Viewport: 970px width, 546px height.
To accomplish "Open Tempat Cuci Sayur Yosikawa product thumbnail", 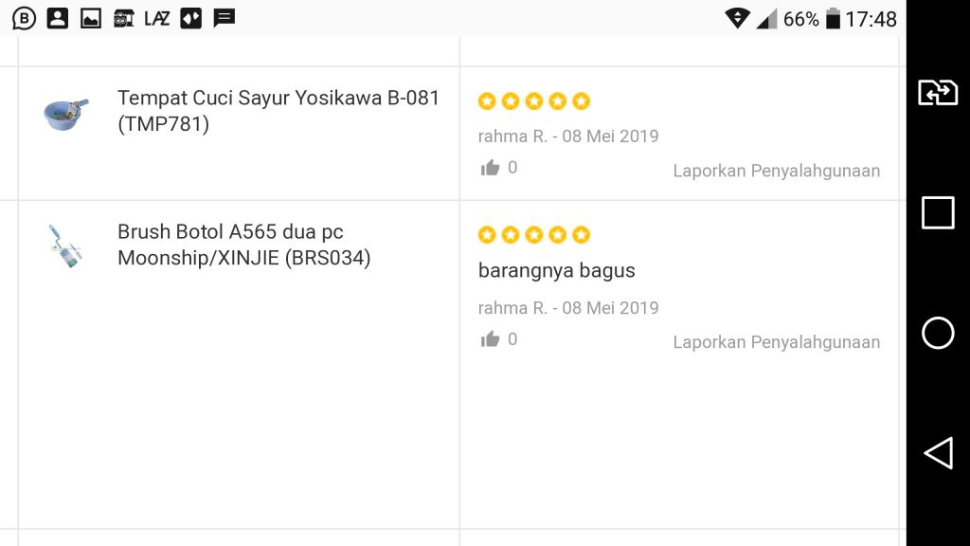I will [66, 114].
